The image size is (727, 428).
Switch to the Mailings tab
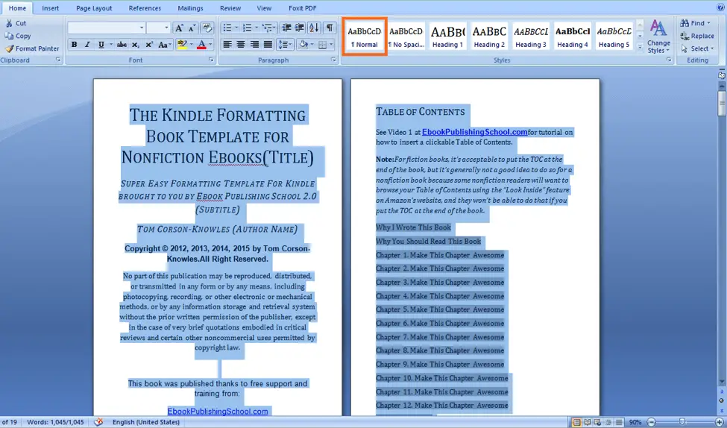(x=191, y=8)
